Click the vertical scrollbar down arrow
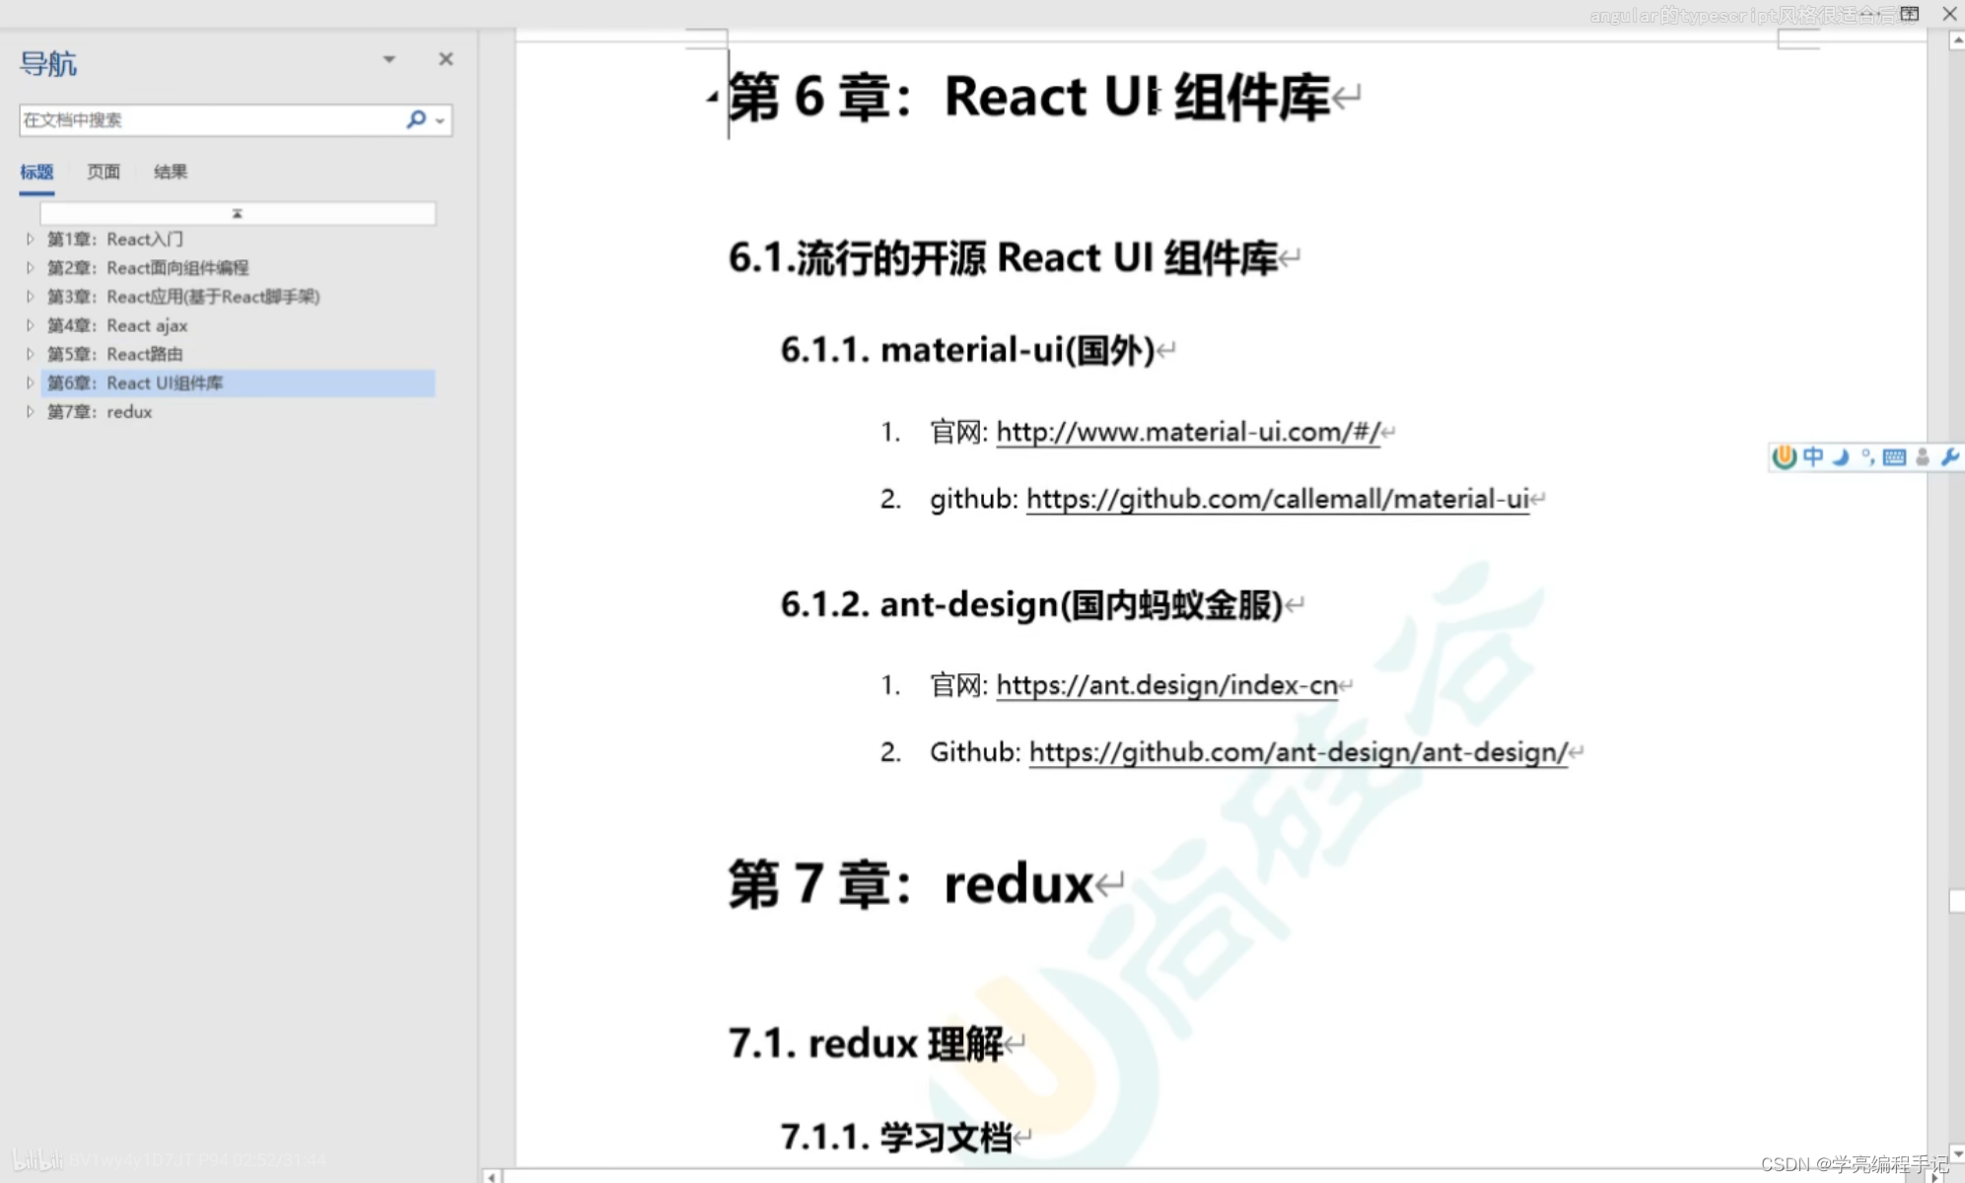 click(1956, 1152)
